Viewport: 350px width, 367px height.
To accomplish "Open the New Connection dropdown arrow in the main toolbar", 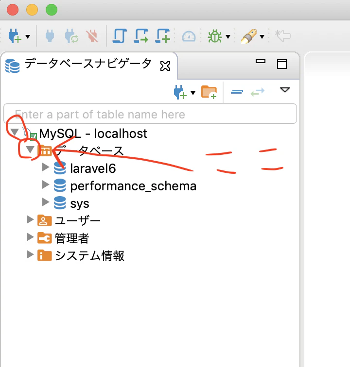I will [28, 36].
